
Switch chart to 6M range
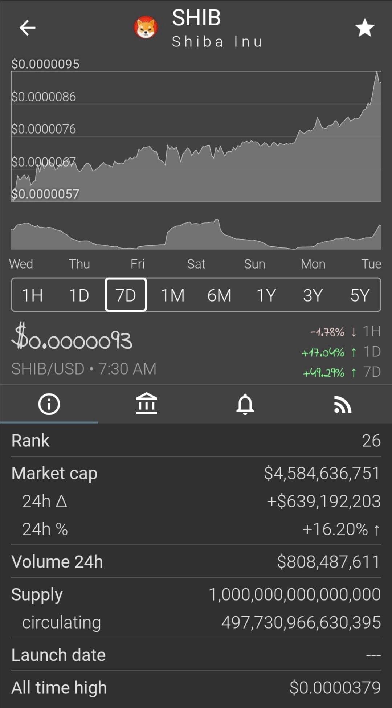(x=219, y=295)
